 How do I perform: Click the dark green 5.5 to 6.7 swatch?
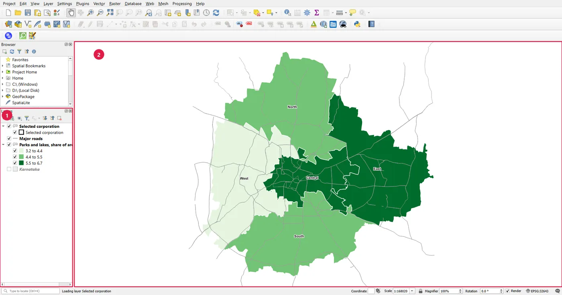point(21,163)
